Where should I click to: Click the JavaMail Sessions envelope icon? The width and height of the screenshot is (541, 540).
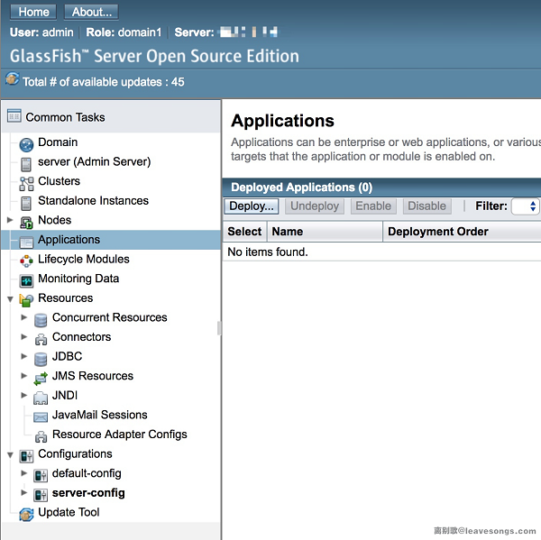click(41, 416)
